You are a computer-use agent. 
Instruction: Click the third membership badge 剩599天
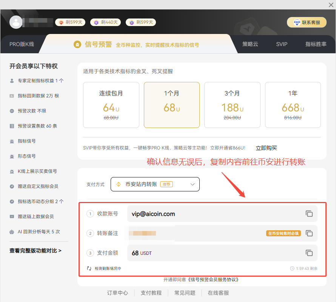click(141, 22)
